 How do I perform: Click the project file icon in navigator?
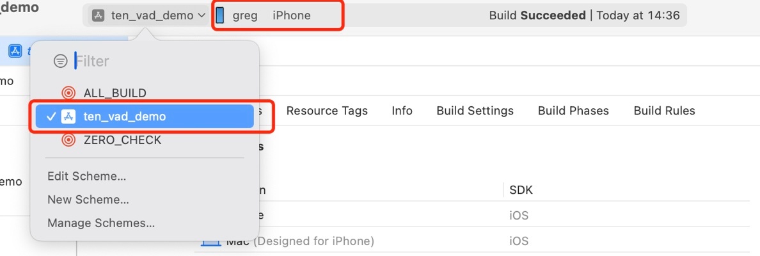click(15, 51)
